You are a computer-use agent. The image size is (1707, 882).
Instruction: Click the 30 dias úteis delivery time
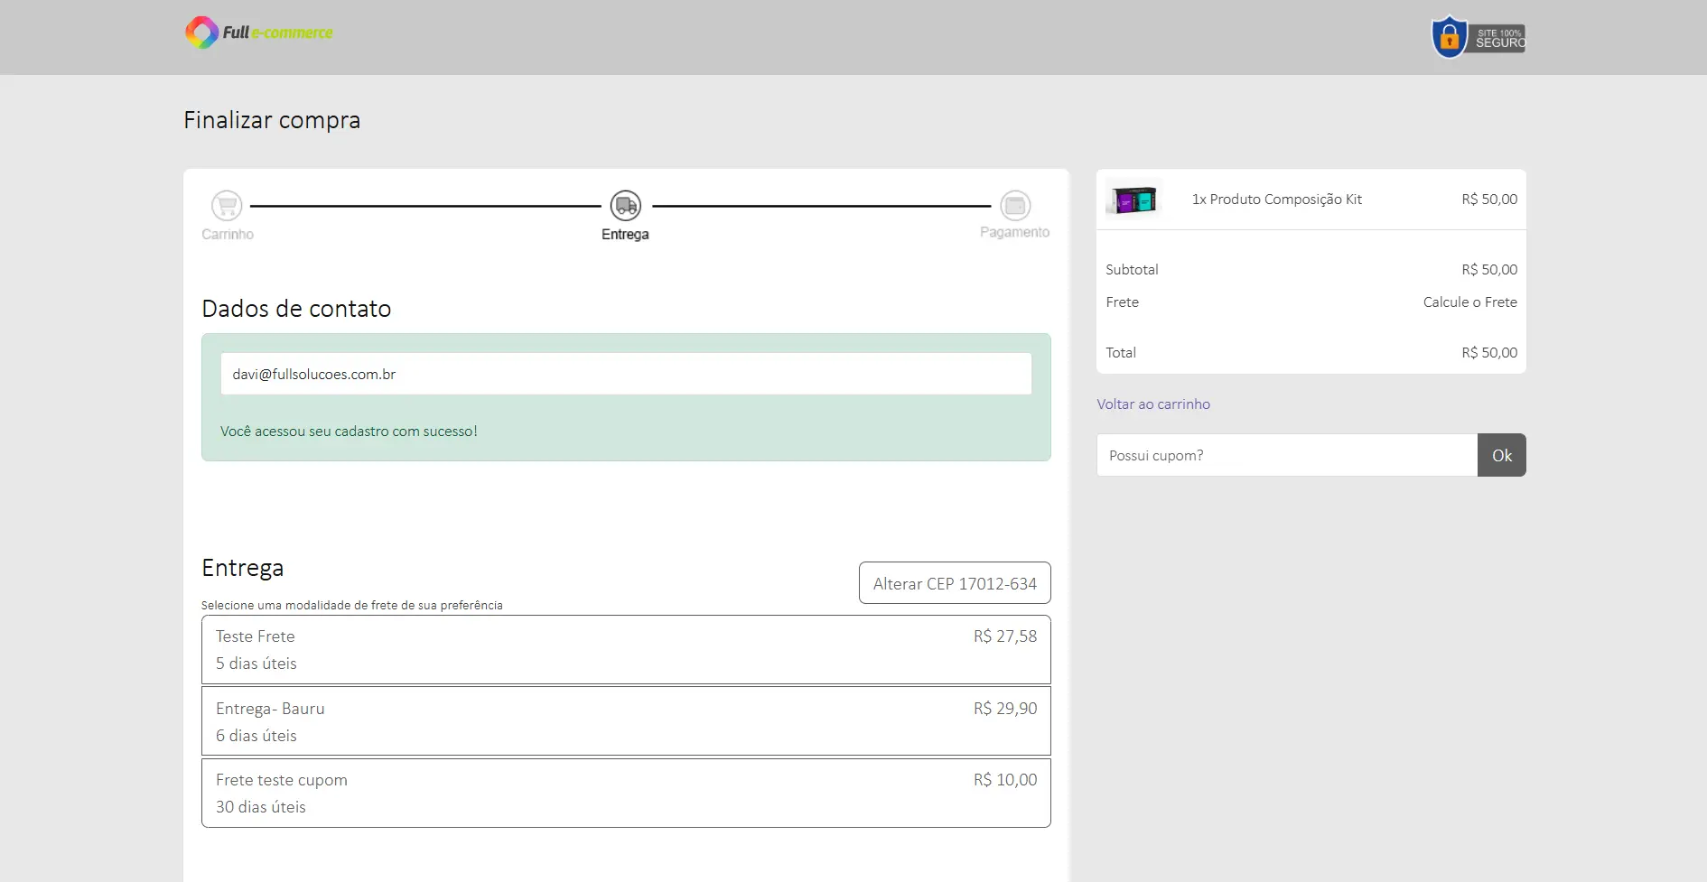(x=261, y=807)
